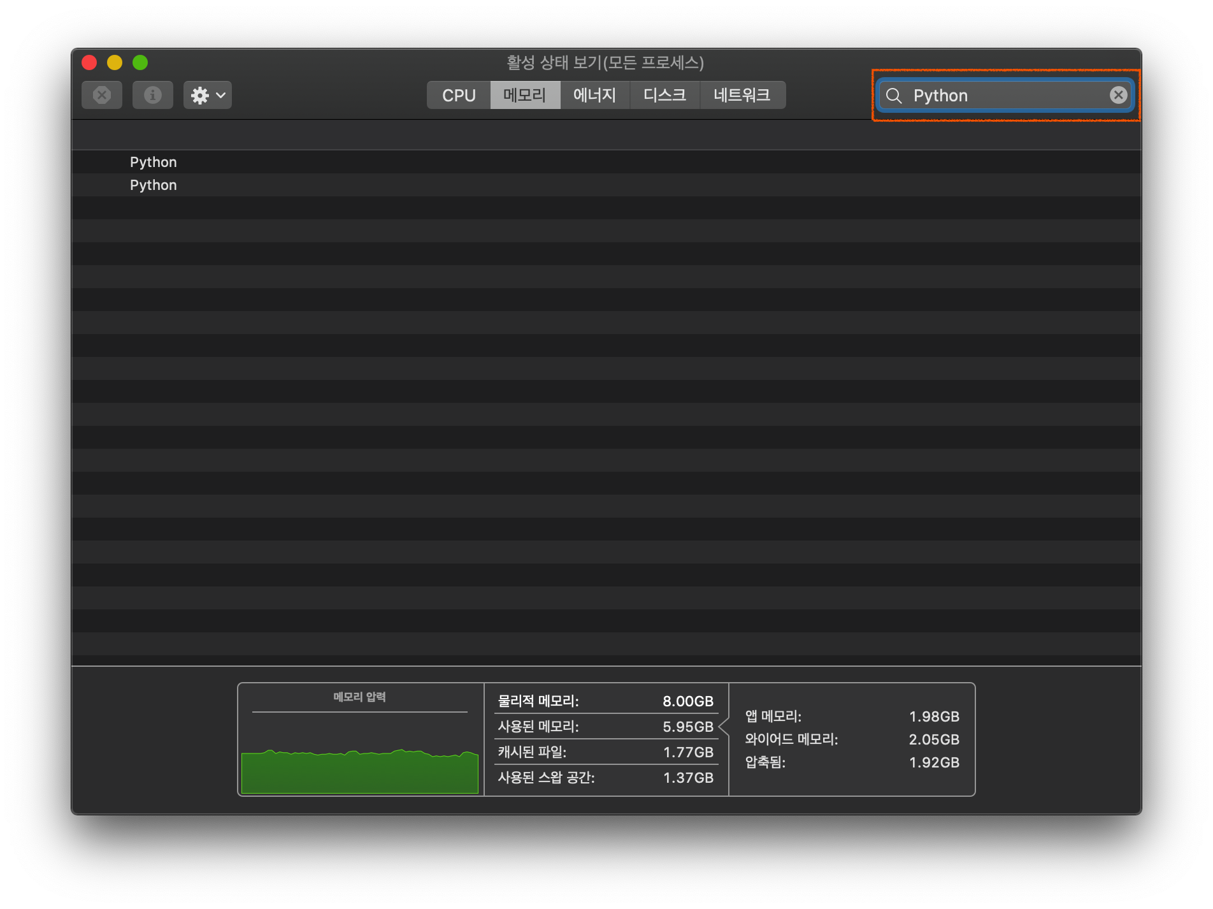This screenshot has height=909, width=1213.
Task: Click the search field containing Python
Action: (x=1005, y=96)
